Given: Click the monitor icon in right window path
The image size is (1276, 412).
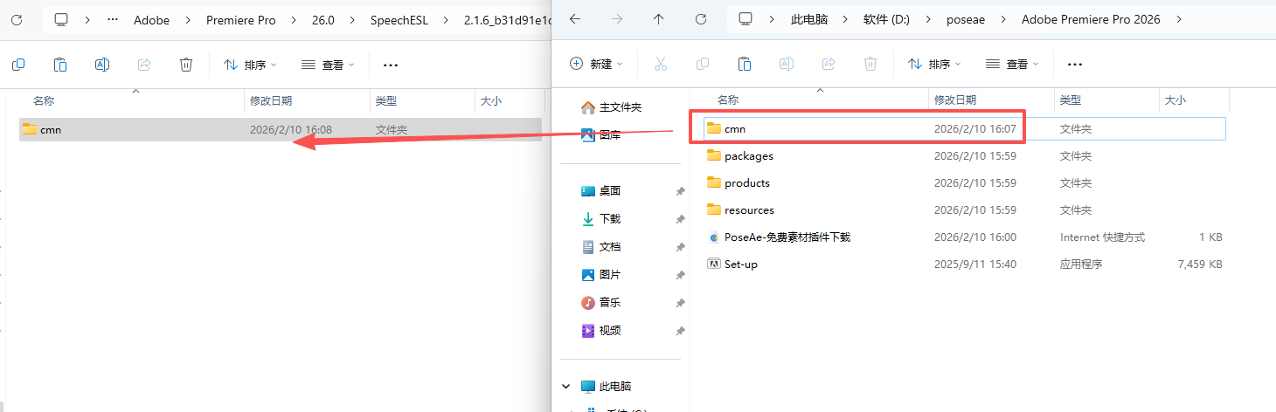Looking at the screenshot, I should (745, 19).
